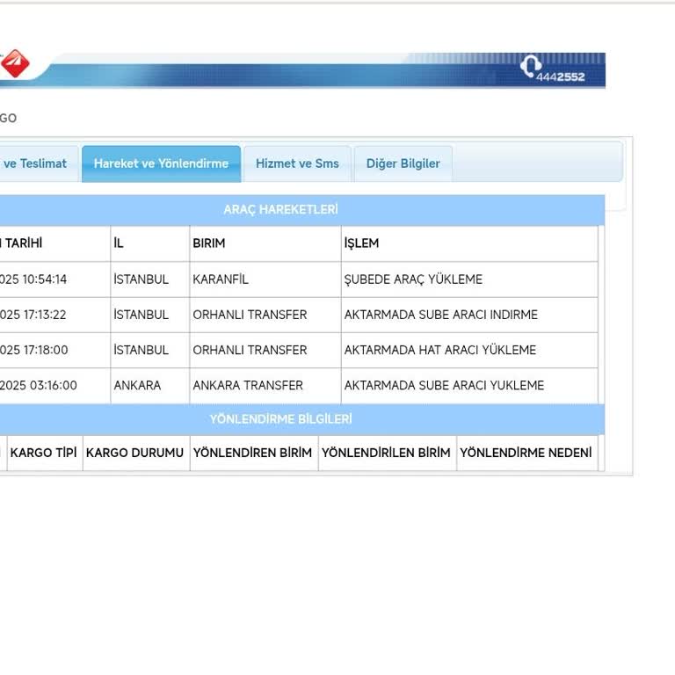Viewport: 675px width, 675px height.
Task: Open the 've Teslimat' tab
Action: pos(38,164)
